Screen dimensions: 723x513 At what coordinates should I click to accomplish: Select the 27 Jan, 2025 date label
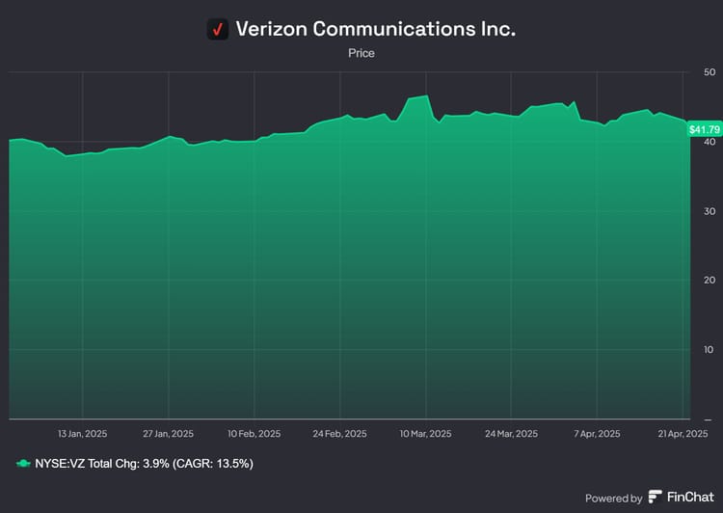click(x=169, y=434)
